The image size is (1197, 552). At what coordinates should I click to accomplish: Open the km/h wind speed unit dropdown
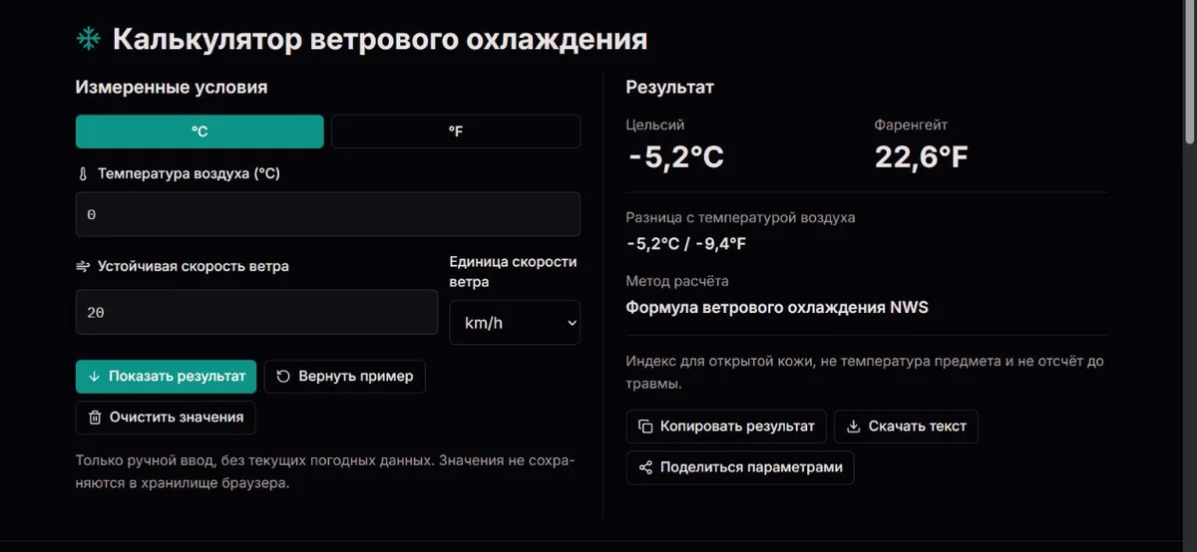(515, 323)
